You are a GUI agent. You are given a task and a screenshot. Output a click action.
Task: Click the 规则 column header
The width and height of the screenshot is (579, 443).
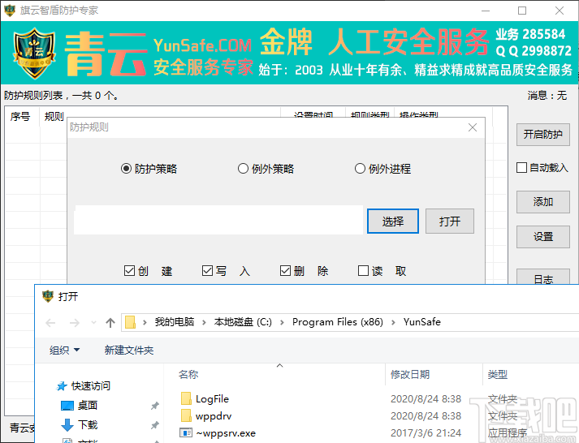tap(54, 117)
